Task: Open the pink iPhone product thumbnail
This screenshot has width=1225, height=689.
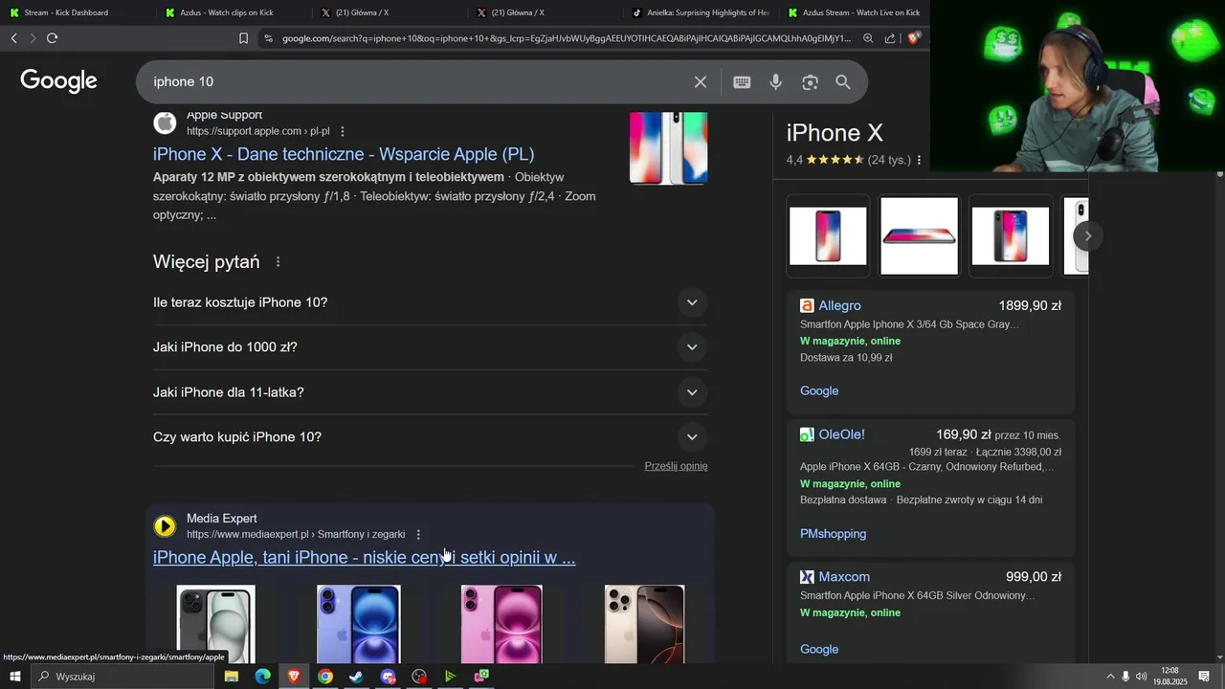Action: click(501, 624)
